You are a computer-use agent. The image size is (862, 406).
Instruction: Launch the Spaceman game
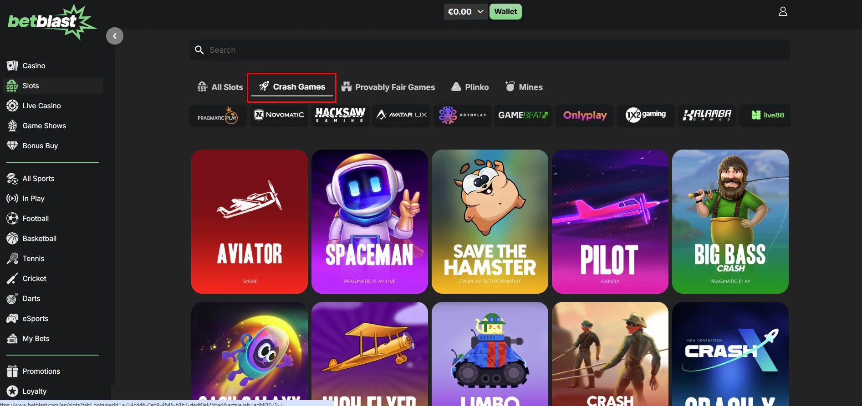pos(370,221)
